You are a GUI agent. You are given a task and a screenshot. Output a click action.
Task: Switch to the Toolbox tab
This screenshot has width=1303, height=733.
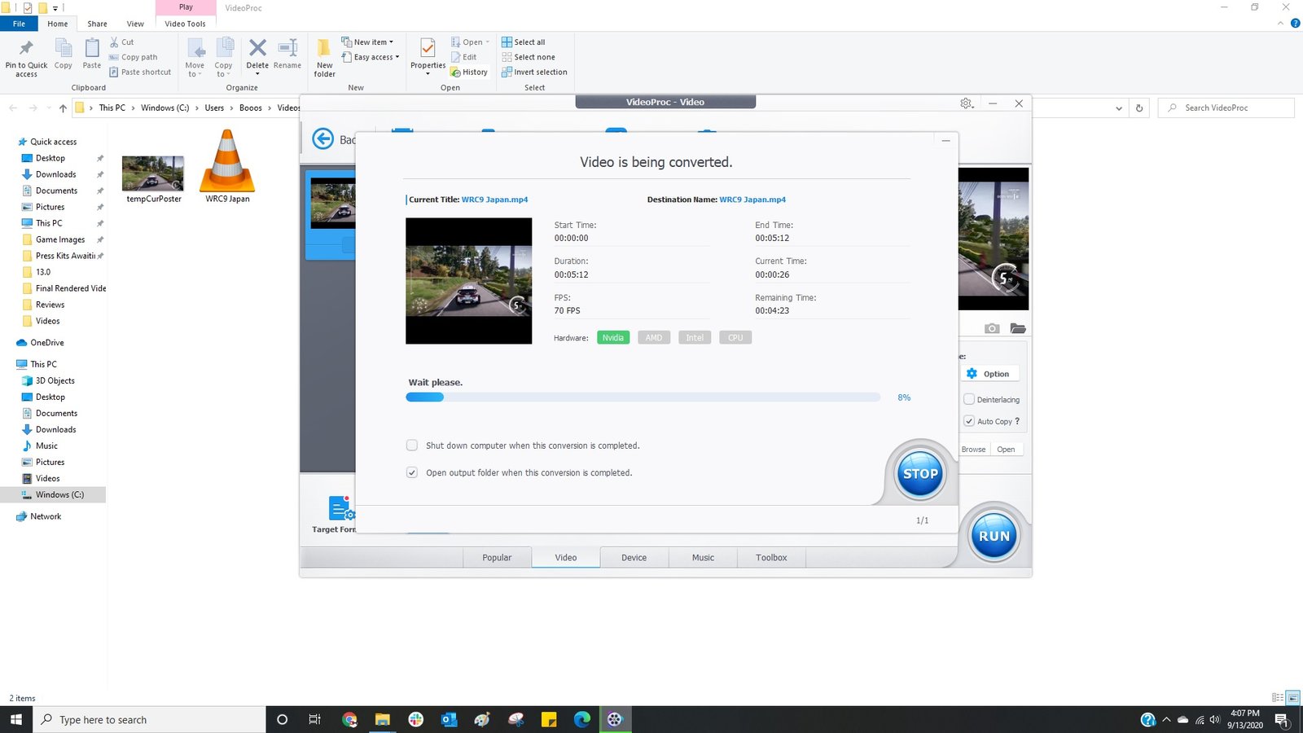coord(770,558)
